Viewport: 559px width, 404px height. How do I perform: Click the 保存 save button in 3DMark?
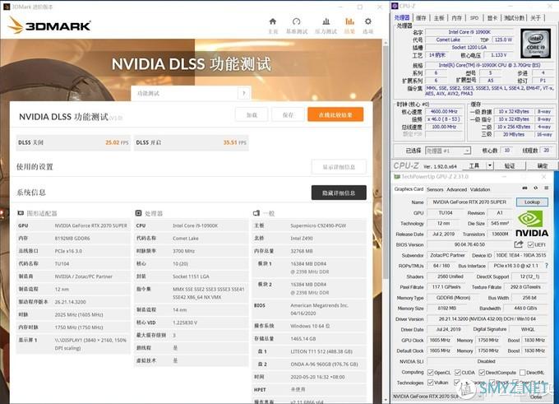[x=288, y=115]
